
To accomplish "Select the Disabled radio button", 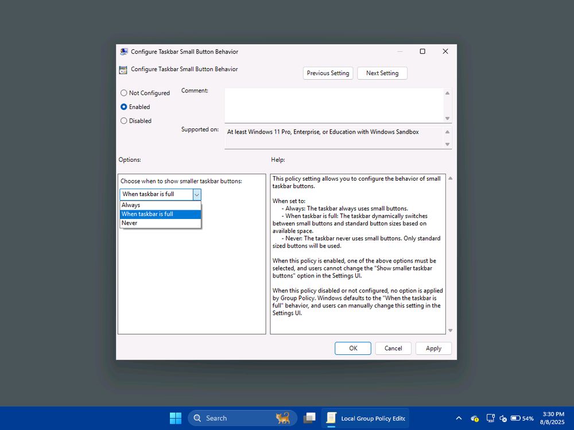I will [x=124, y=120].
